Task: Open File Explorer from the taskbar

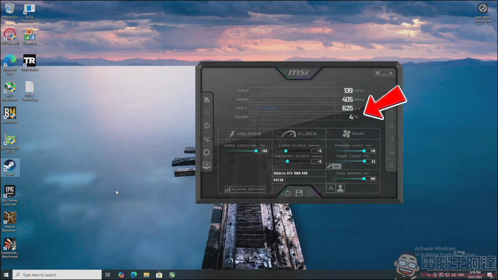Action: pos(146,275)
